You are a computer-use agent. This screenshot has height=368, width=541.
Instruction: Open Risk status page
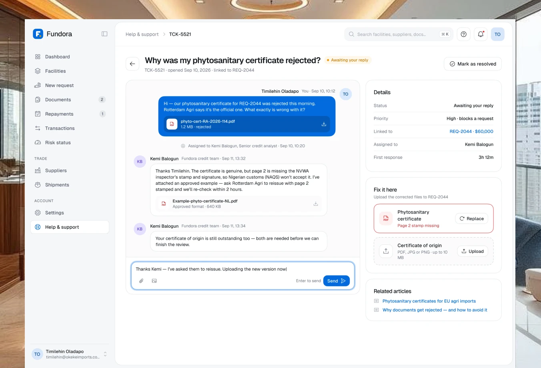point(70,143)
